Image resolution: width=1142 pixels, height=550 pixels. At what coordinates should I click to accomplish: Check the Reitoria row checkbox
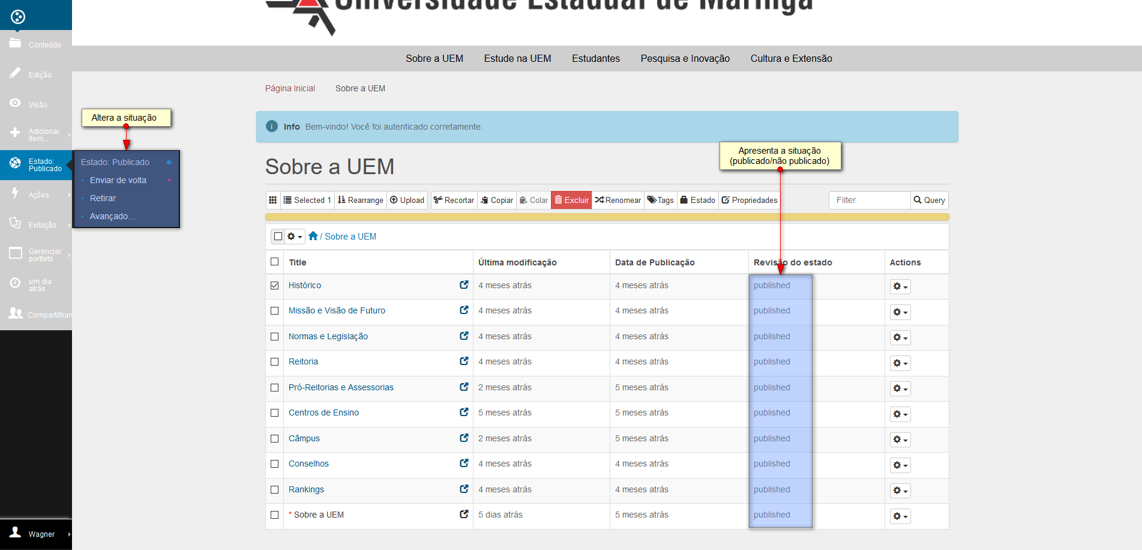(275, 361)
